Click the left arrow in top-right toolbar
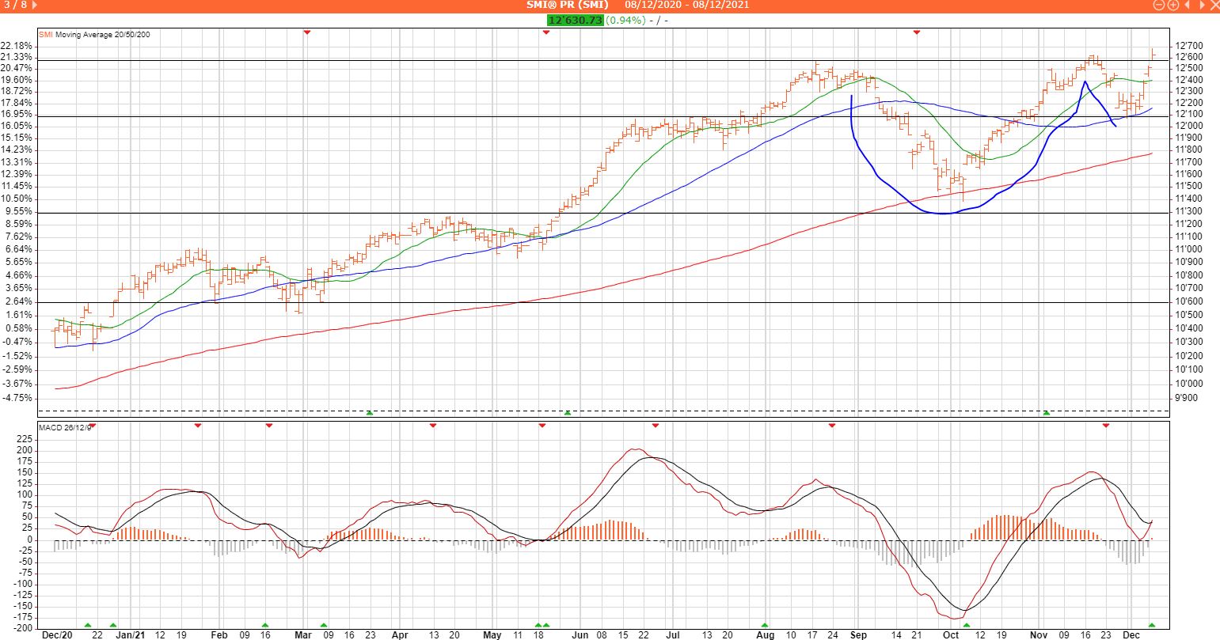This screenshot has width=1220, height=640. coord(1186,5)
